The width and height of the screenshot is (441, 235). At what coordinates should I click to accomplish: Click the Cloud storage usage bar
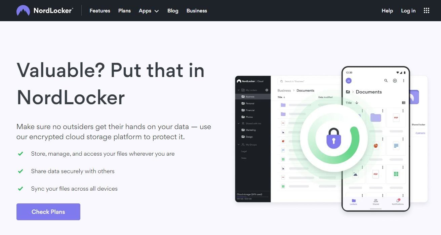pos(252,197)
